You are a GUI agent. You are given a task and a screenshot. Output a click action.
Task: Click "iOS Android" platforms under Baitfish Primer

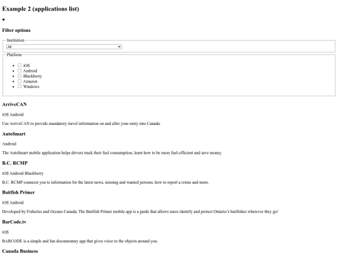tap(13, 202)
